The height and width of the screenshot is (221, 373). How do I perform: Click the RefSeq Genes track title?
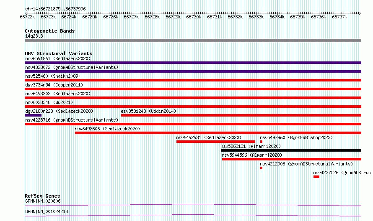pos(42,196)
